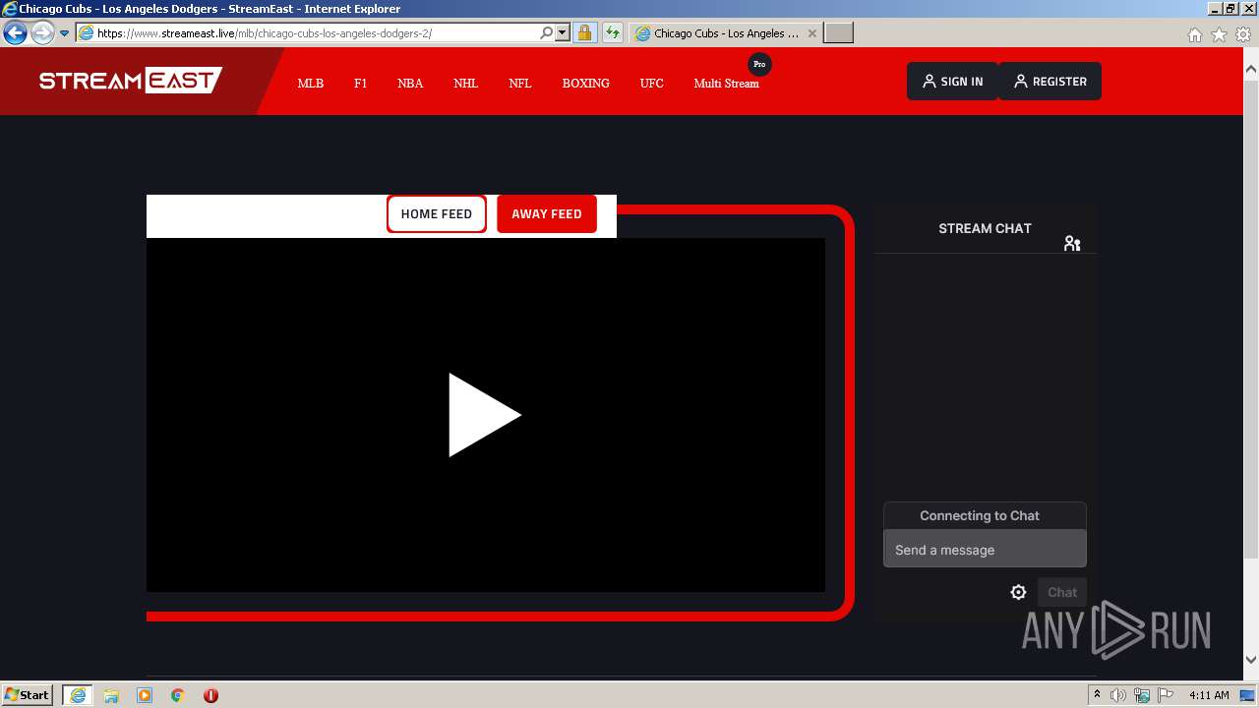Open the Favorites star icon

click(1219, 34)
